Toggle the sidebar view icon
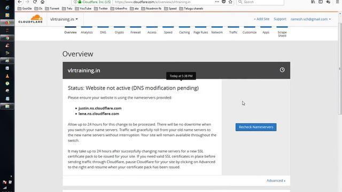This screenshot has width=342, height=192. click(321, 2)
